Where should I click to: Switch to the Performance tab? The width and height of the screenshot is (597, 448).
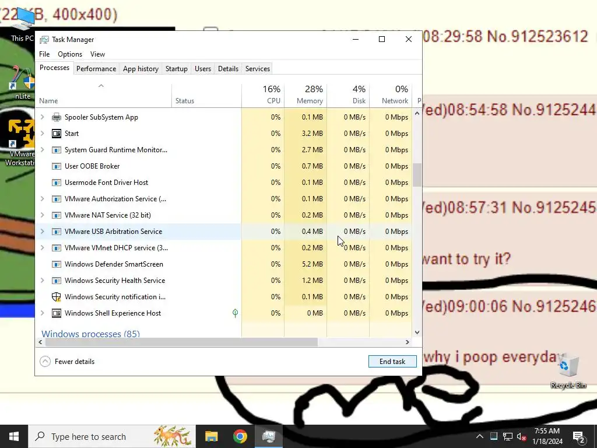pyautogui.click(x=96, y=69)
